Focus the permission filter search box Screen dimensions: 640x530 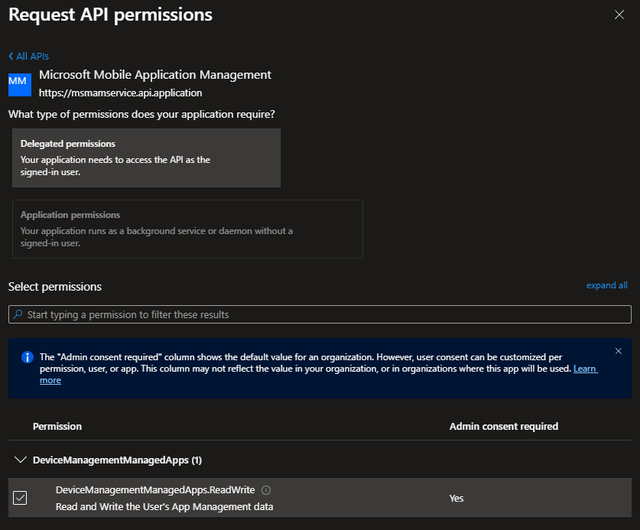pos(320,314)
